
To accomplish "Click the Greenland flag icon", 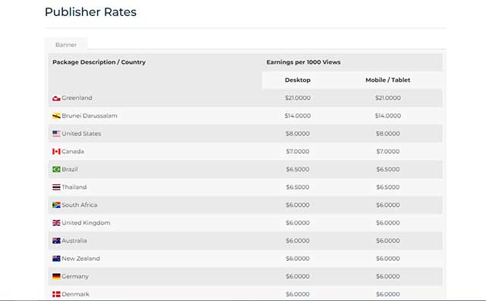I will [x=56, y=99].
